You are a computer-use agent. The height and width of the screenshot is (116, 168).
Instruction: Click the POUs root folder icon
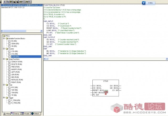click(4, 36)
